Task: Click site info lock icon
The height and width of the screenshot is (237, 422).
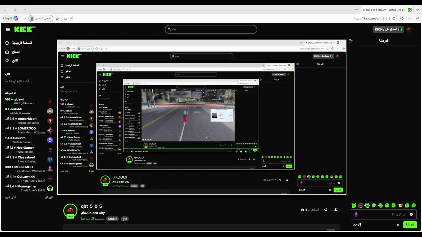Action: pos(394,18)
